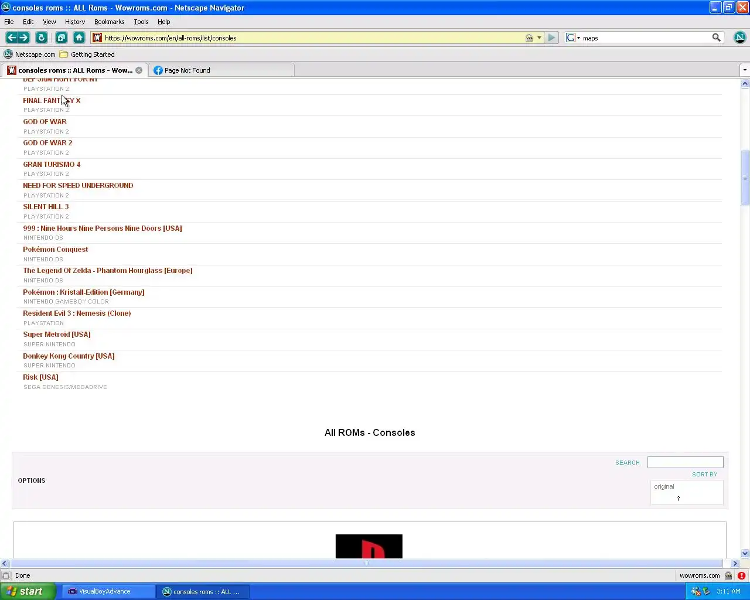Open Legend Of Zelda Phantom Hourglass link

point(108,271)
